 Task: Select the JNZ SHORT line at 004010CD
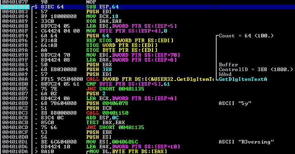coord(115,127)
